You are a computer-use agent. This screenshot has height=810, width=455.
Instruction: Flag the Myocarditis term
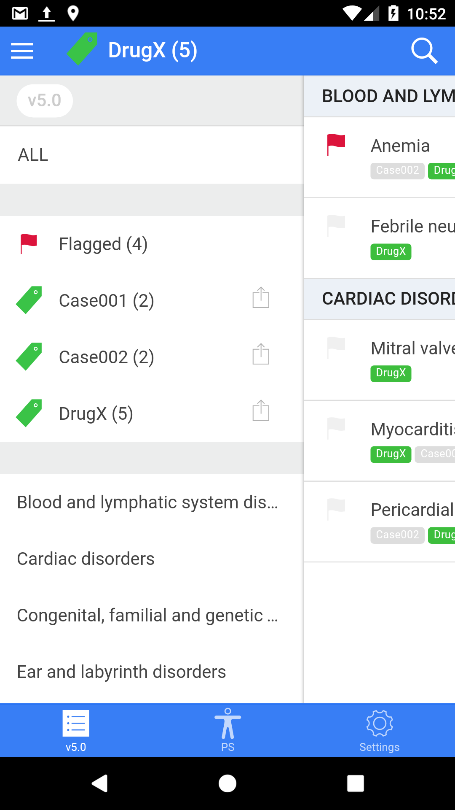336,428
